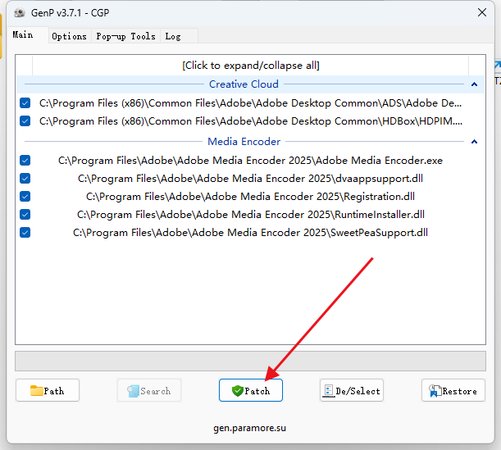Click the empty progress bar
This screenshot has height=450, width=501.
[x=251, y=361]
